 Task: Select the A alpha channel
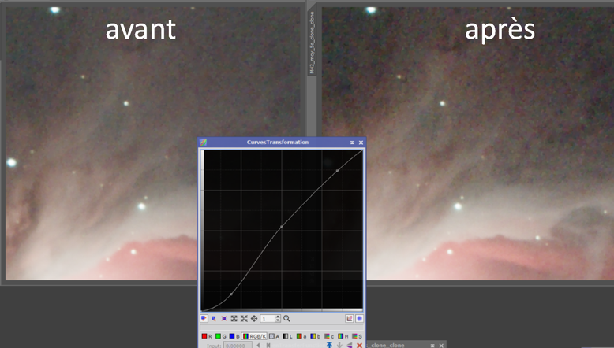[x=274, y=336]
